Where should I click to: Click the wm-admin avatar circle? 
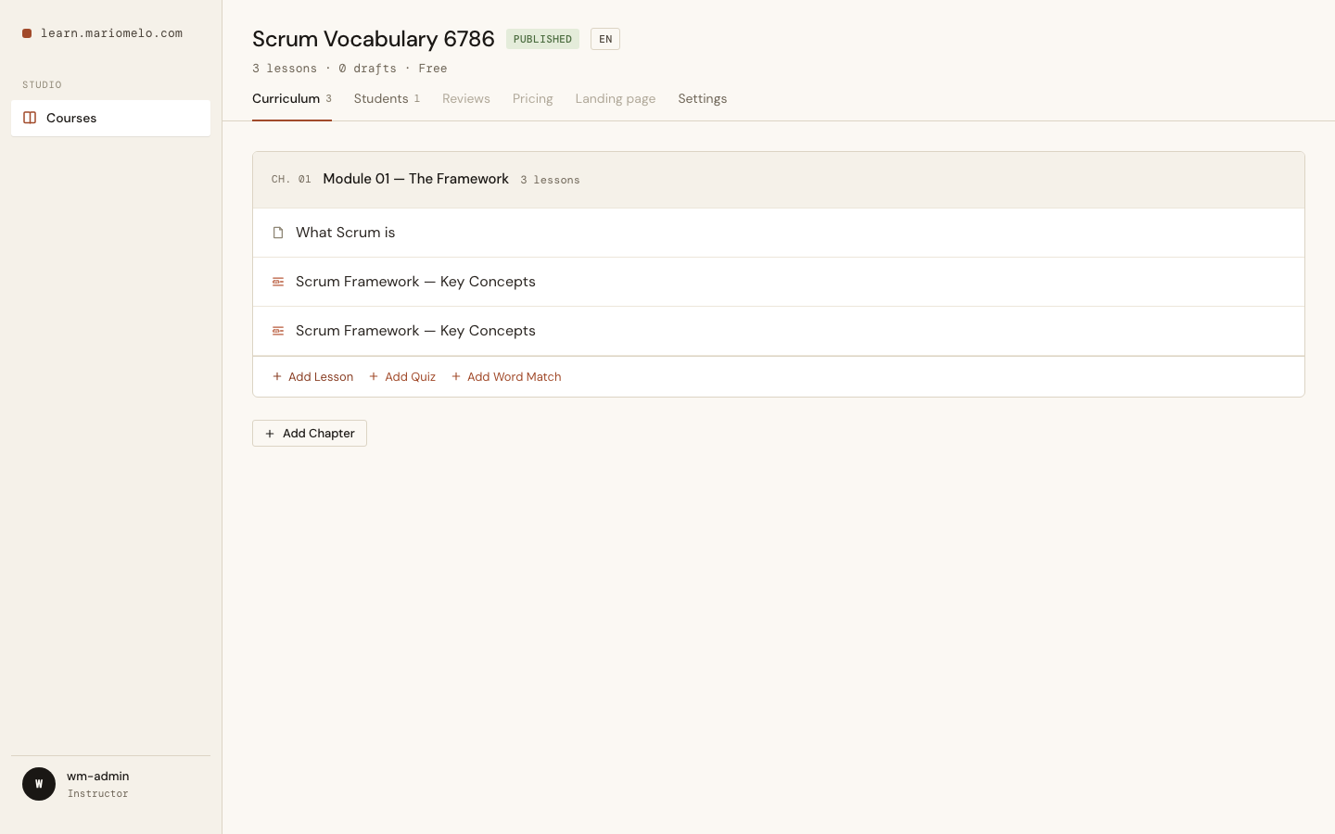[39, 784]
